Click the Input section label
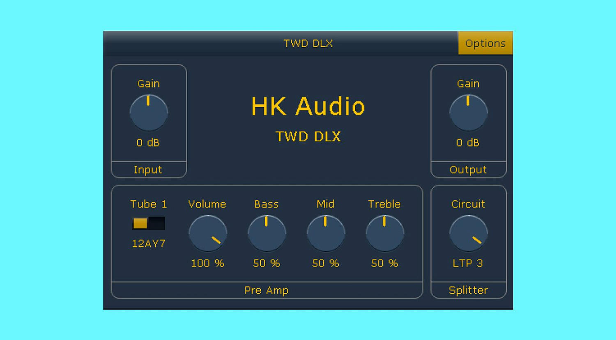The width and height of the screenshot is (616, 340). (x=148, y=170)
